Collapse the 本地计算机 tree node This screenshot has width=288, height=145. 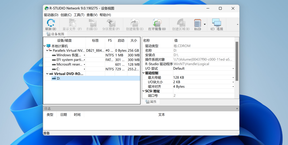(x=45, y=46)
